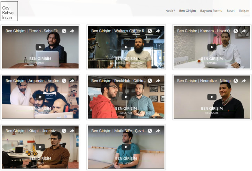Play the DeckHub video

click(126, 97)
